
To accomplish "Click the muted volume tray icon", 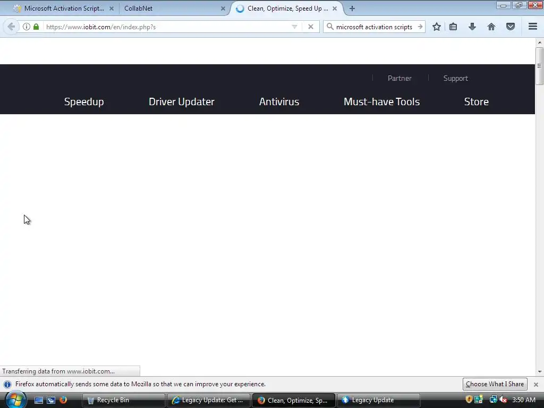I will [x=503, y=399].
